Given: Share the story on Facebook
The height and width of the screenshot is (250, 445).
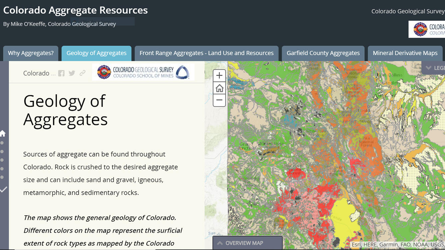Looking at the screenshot, I should (x=61, y=73).
